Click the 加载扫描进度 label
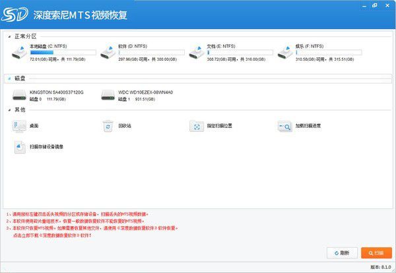Image resolution: width=396 pixels, height=273 pixels. click(308, 126)
